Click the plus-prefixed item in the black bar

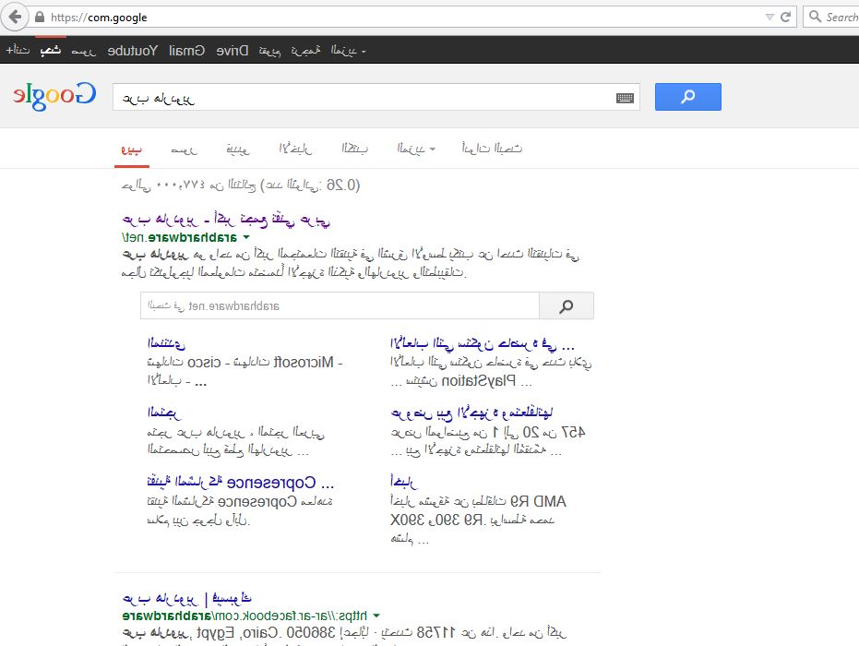click(18, 51)
